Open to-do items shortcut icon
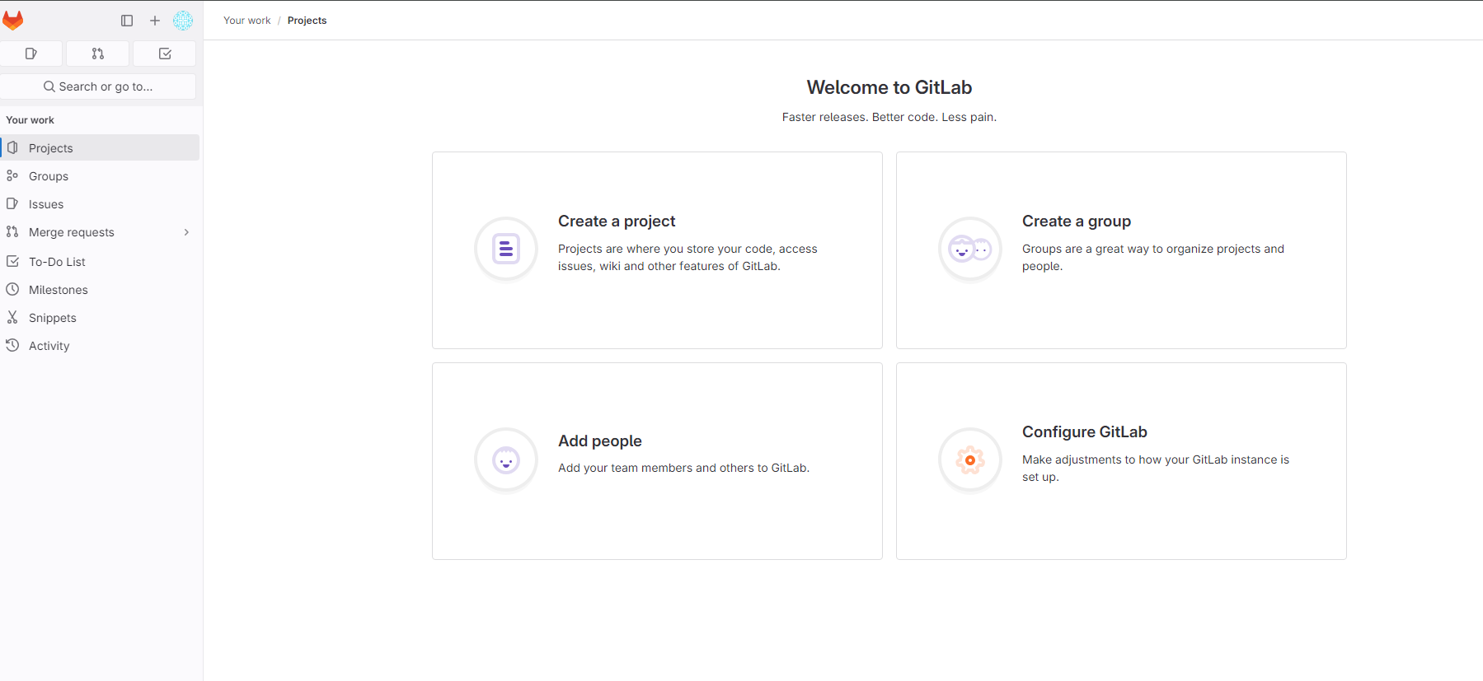 pyautogui.click(x=165, y=54)
